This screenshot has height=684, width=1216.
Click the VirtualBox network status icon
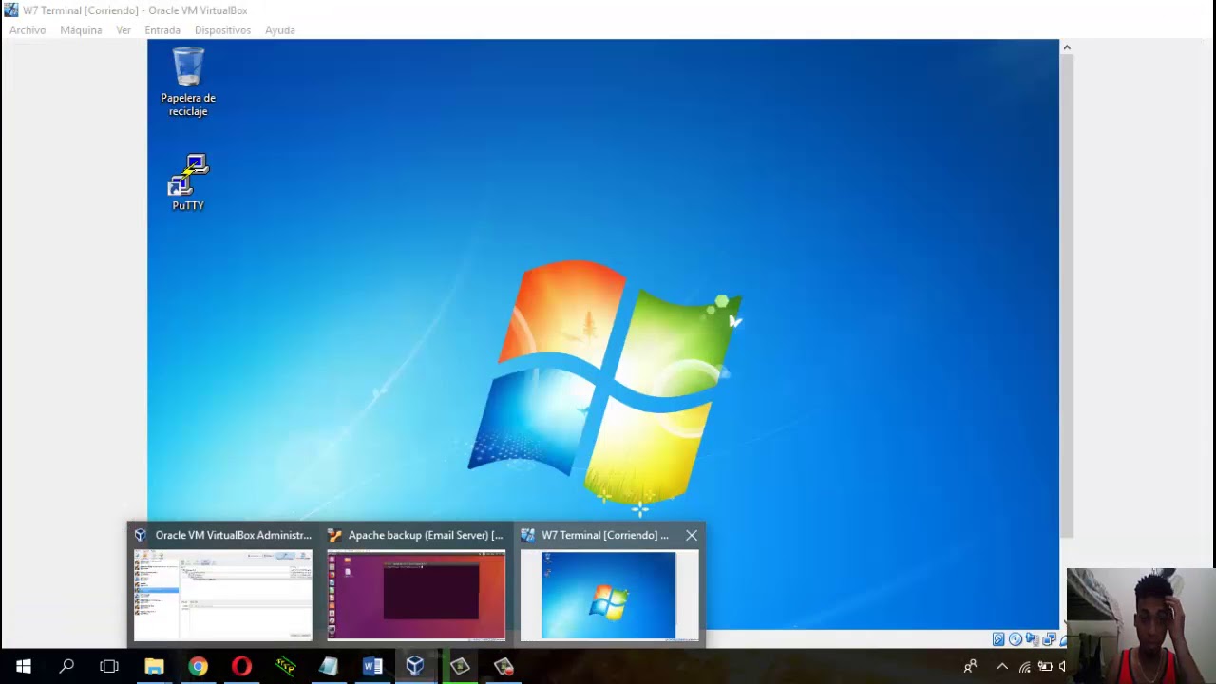1049,639
